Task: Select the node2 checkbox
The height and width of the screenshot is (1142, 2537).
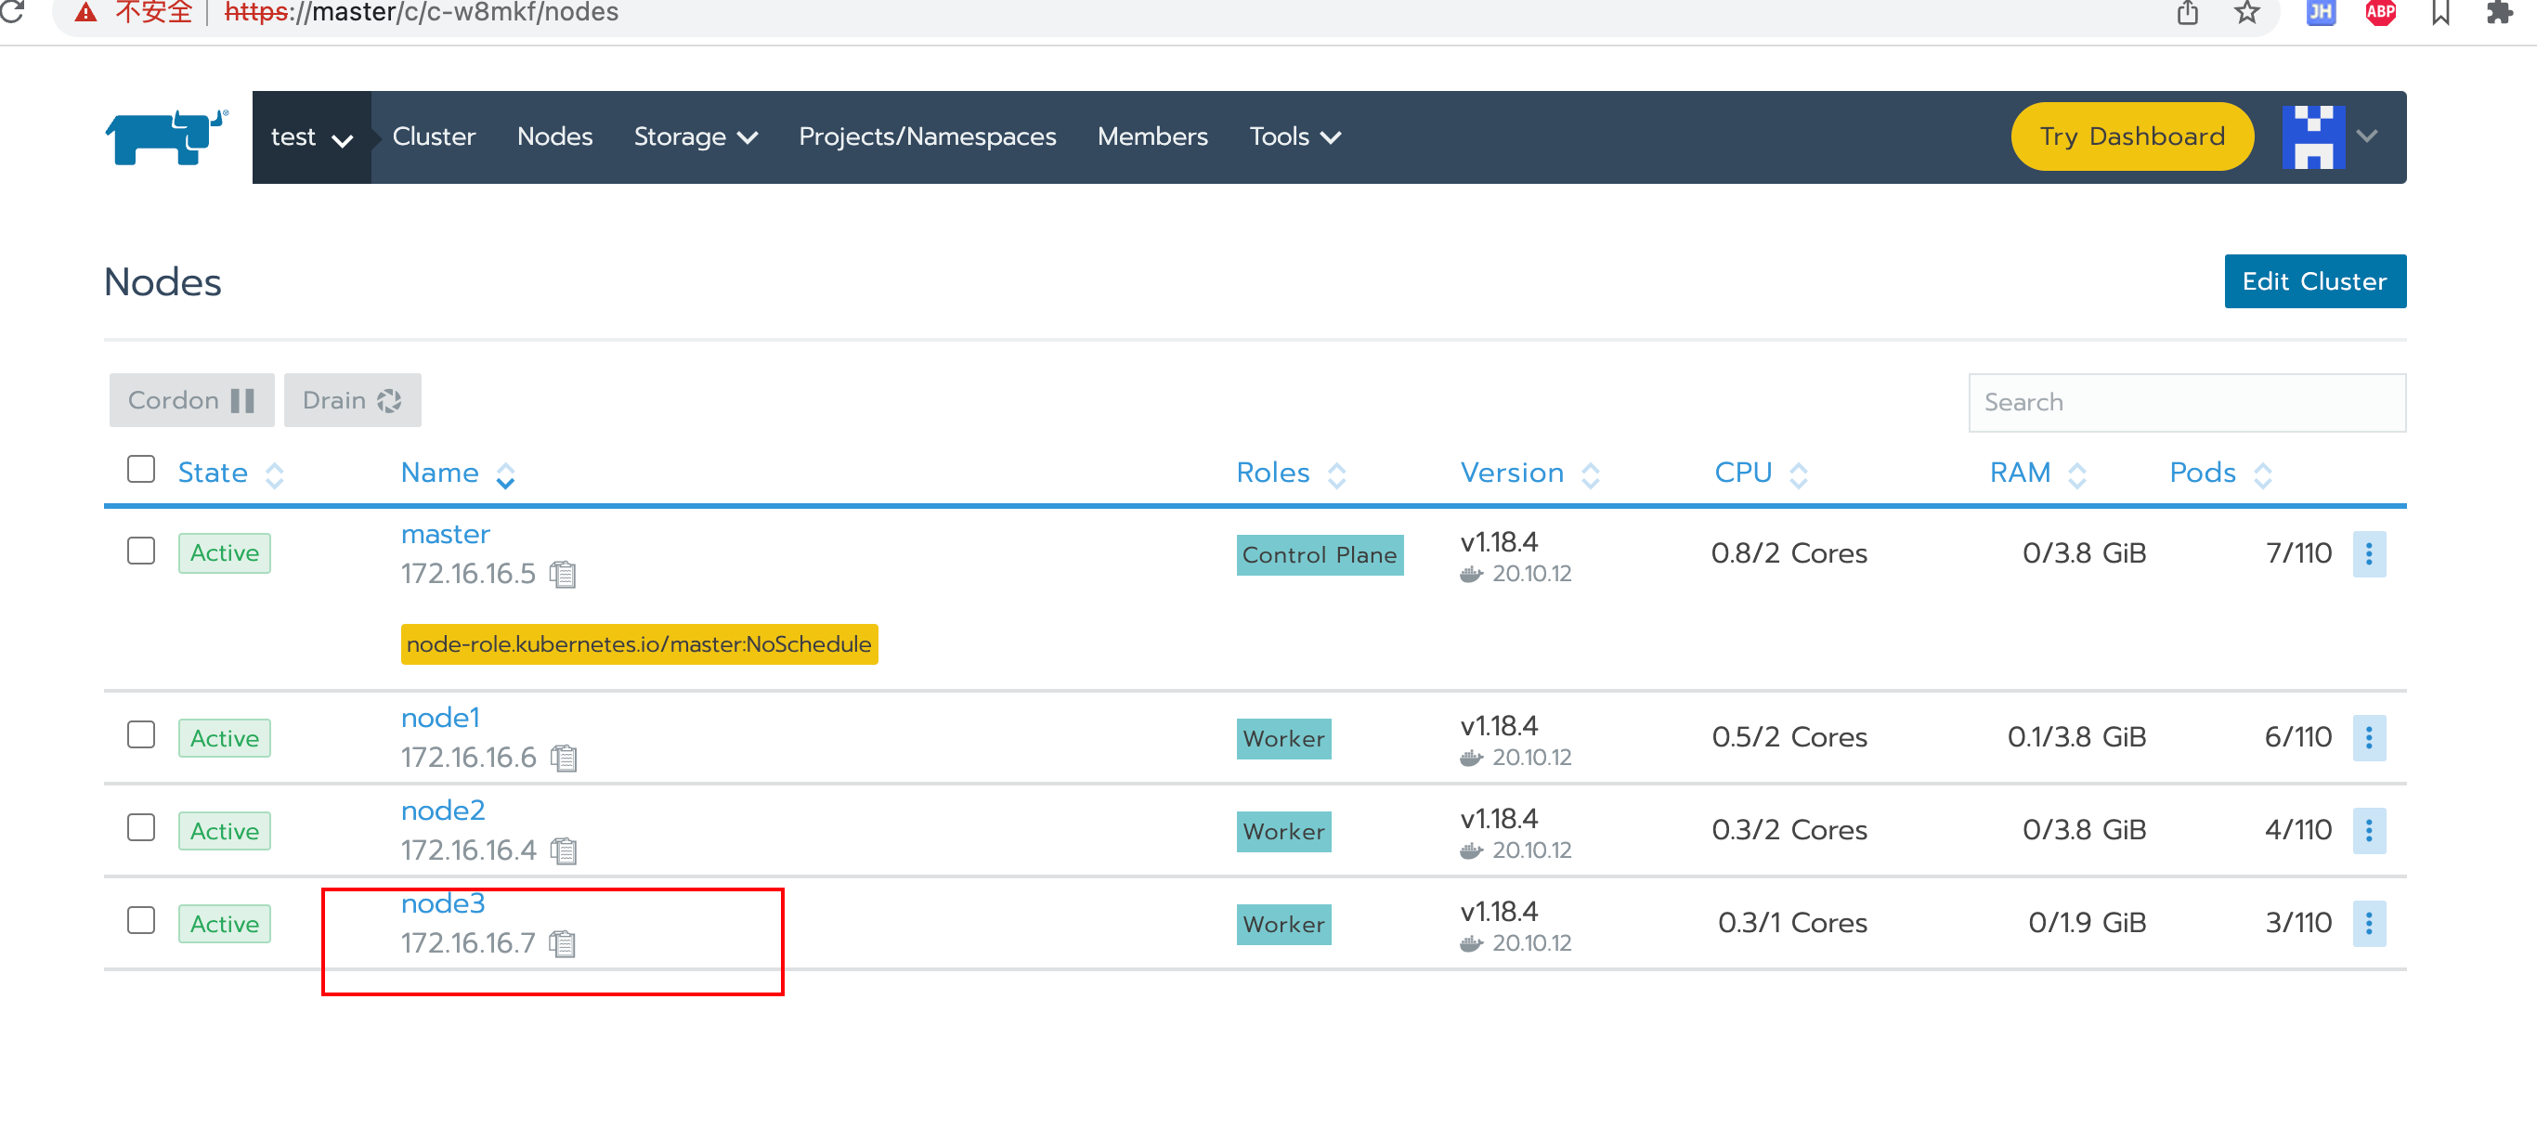Action: pyautogui.click(x=141, y=827)
